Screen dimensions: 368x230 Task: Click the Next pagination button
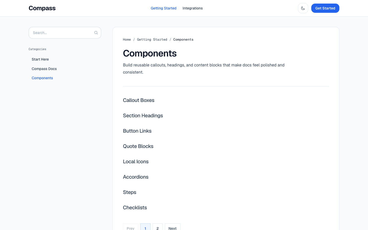pos(172,227)
